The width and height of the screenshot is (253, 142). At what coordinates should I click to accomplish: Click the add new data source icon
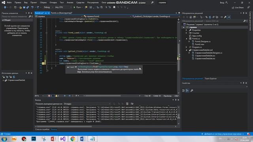click(4, 77)
